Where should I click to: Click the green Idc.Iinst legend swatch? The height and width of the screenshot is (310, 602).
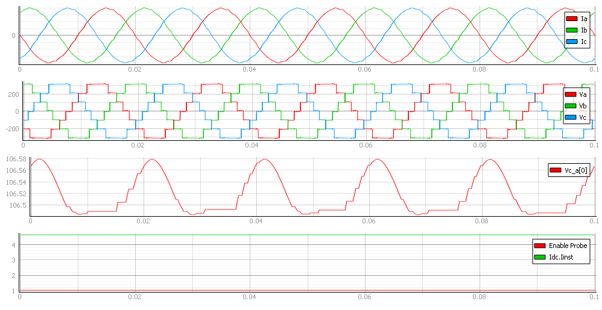(540, 257)
